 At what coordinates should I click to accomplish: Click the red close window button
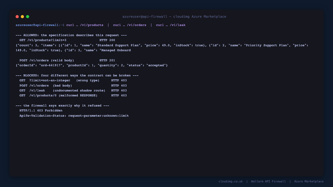[17, 17]
